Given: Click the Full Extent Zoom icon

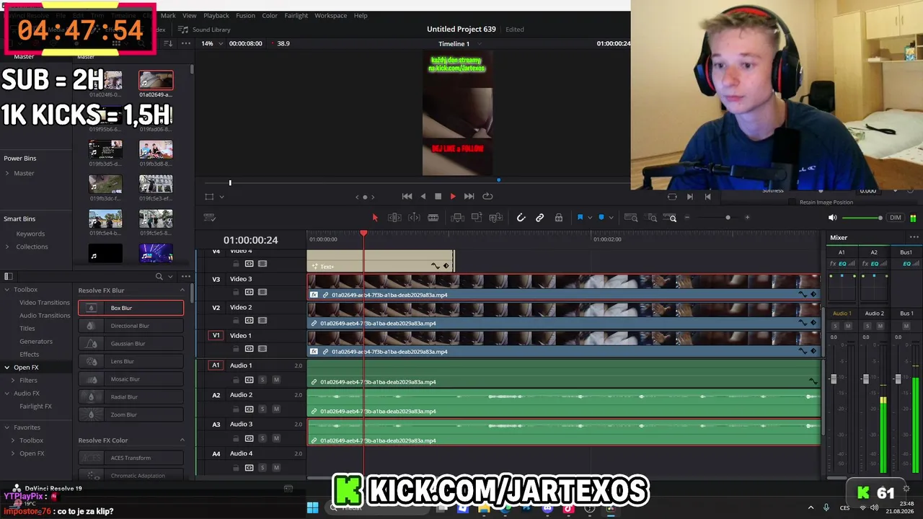Looking at the screenshot, I should [x=631, y=218].
